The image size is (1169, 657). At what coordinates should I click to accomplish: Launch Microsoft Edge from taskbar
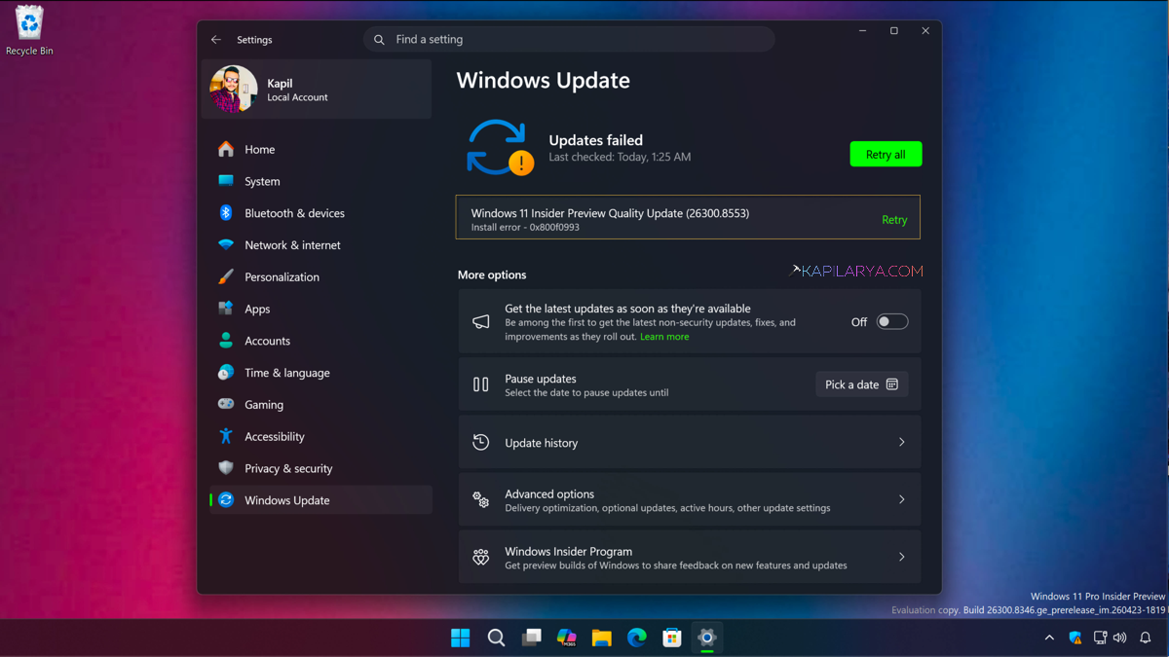click(636, 639)
